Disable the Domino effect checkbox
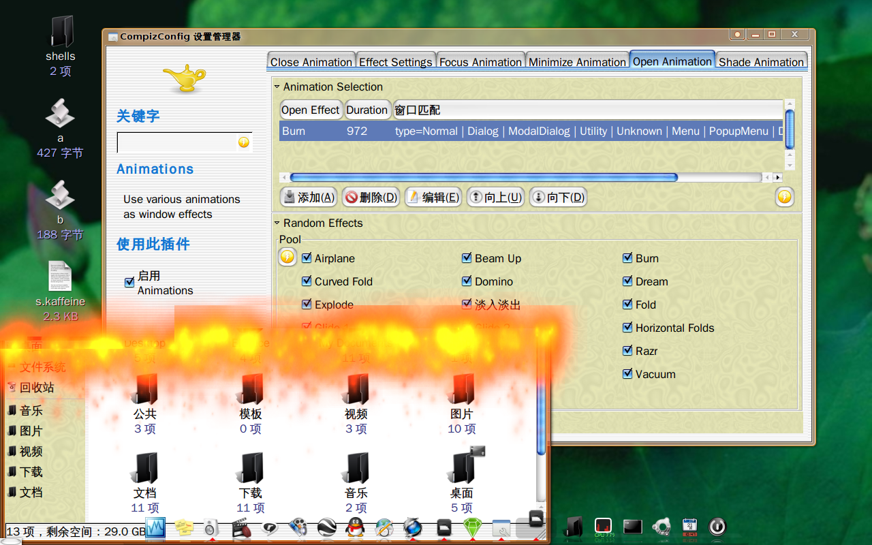This screenshot has height=545, width=872. click(x=467, y=281)
